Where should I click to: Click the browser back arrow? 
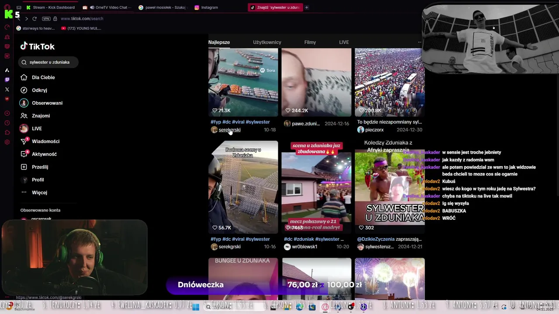click(19, 19)
